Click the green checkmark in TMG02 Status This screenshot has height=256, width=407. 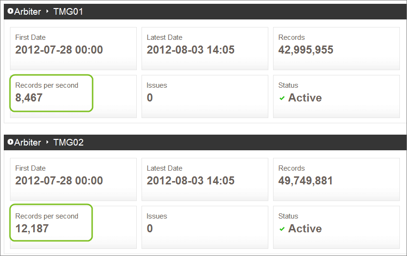click(x=282, y=229)
